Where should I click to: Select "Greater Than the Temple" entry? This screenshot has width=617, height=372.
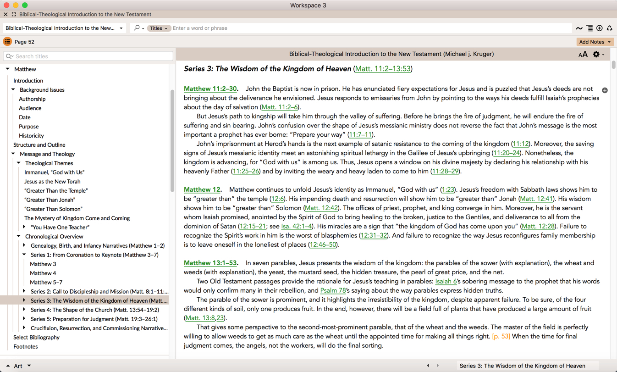pyautogui.click(x=56, y=191)
